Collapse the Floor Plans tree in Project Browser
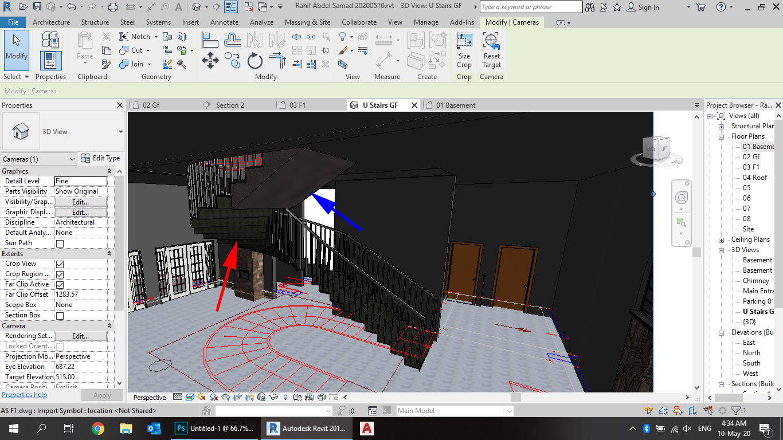This screenshot has width=783, height=440. [721, 136]
